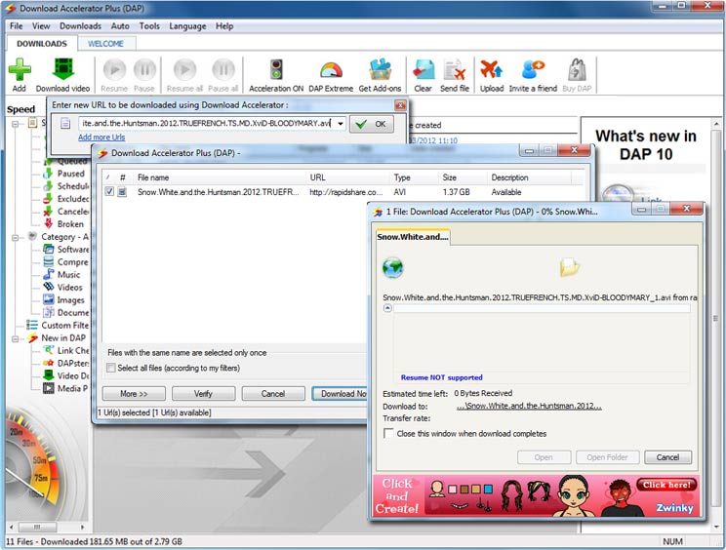Click 11 Files - Downloaded status text
726x550 pixels.
94,541
